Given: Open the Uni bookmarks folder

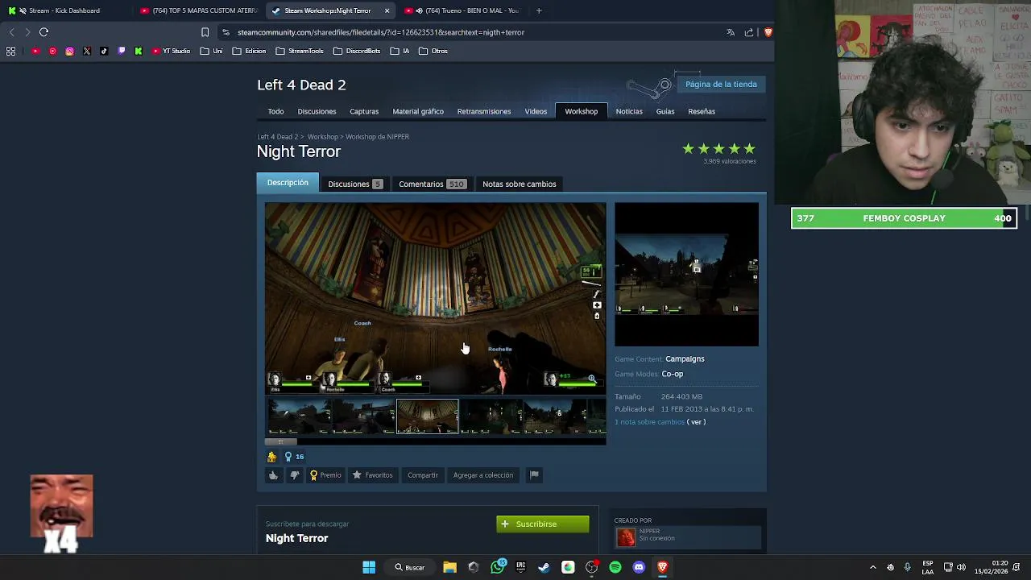Looking at the screenshot, I should [212, 51].
